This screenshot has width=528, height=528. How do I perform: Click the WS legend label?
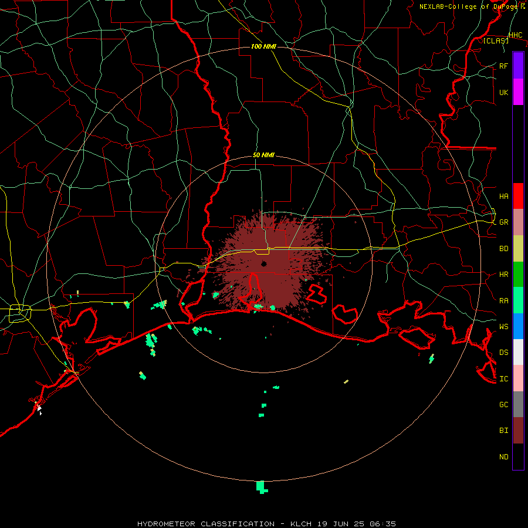tap(503, 327)
